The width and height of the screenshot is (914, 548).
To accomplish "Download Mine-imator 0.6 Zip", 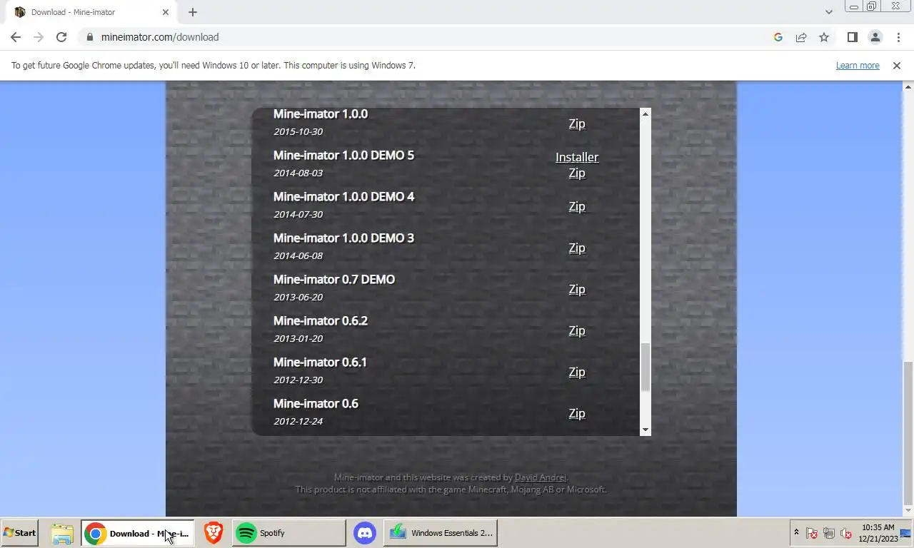I will [577, 413].
